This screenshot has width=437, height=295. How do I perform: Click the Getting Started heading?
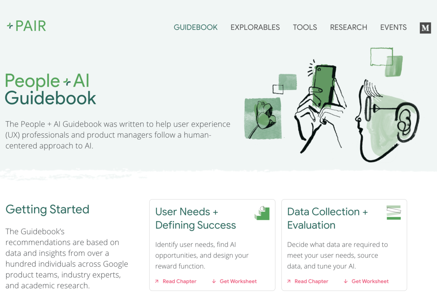pyautogui.click(x=47, y=210)
